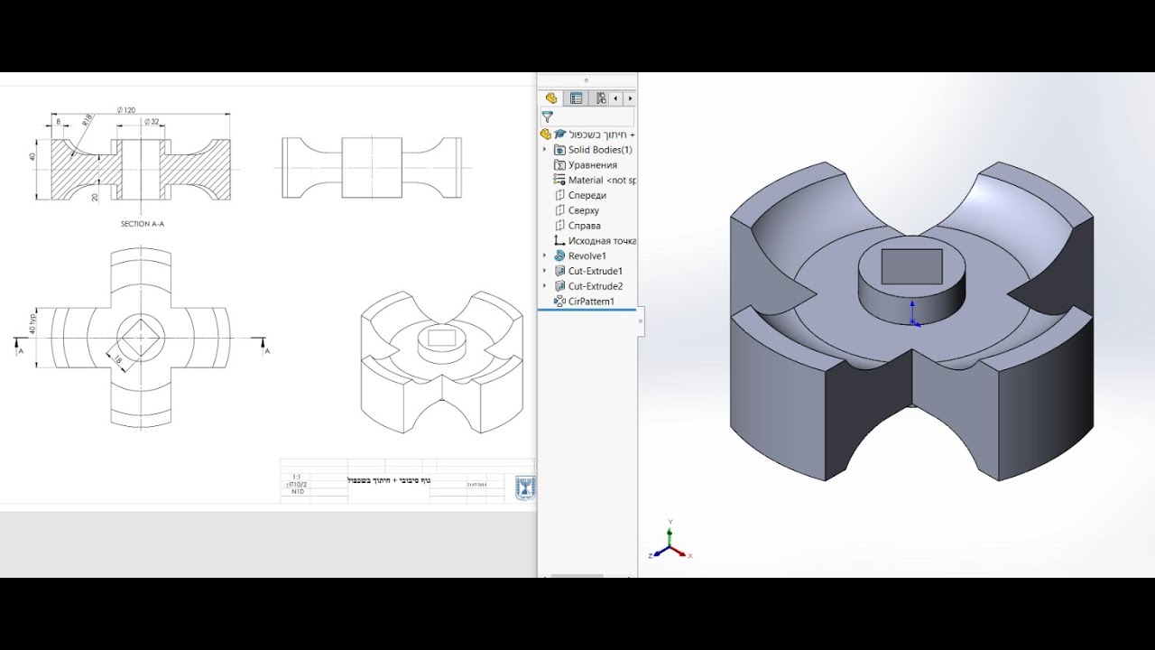1155x650 pixels.
Task: Select the Справа plane
Action: [x=584, y=226]
